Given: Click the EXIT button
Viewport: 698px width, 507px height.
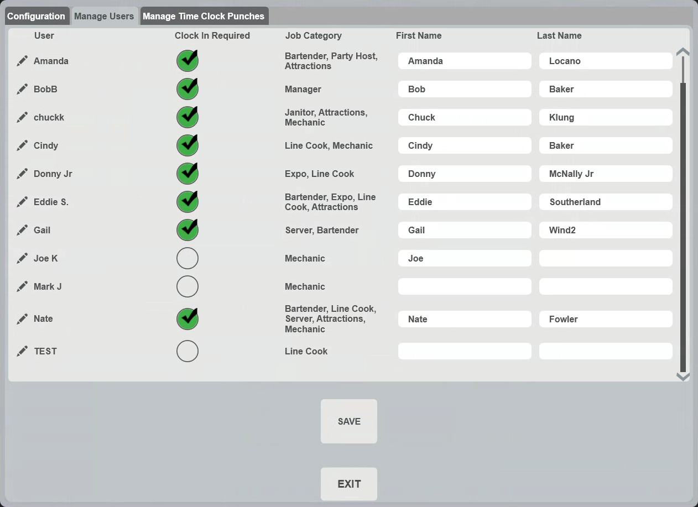Looking at the screenshot, I should pos(349,484).
